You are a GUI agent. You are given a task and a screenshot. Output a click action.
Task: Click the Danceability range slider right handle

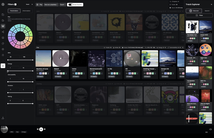coord(33,82)
